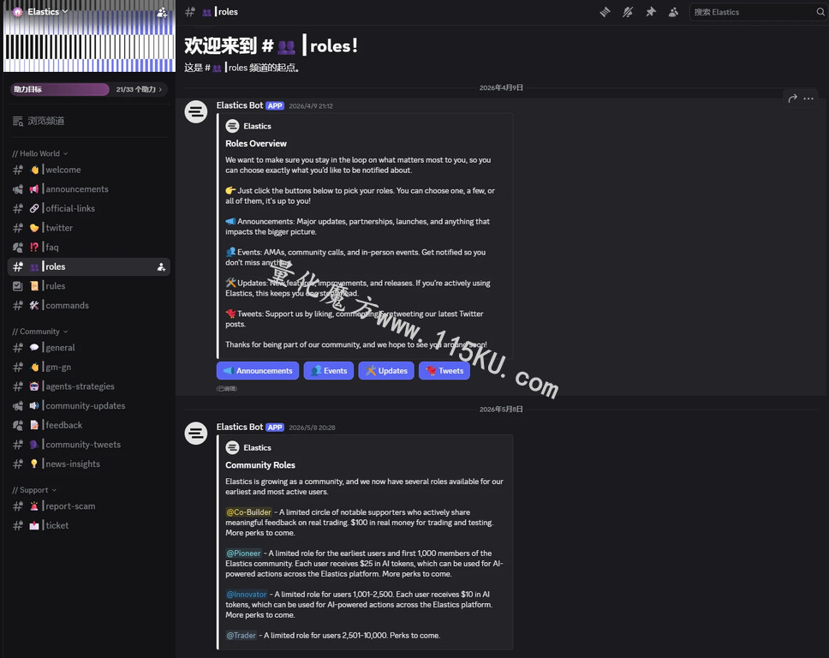Viewport: 829px width, 658px height.
Task: Open more options on Roles Overview message
Action: click(x=808, y=99)
